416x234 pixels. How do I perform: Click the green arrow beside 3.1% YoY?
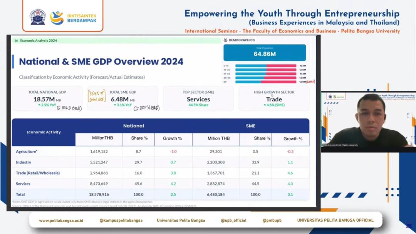(115, 105)
